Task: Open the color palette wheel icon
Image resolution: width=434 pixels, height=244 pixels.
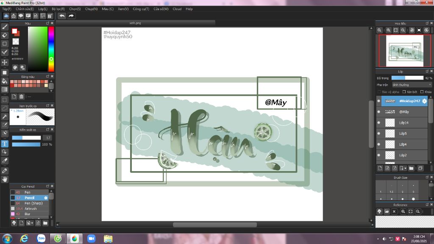Action: pos(15,67)
